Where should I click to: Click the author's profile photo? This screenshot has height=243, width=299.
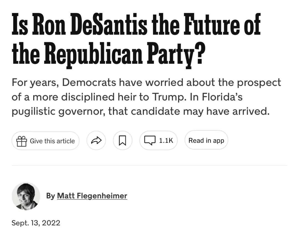[26, 196]
